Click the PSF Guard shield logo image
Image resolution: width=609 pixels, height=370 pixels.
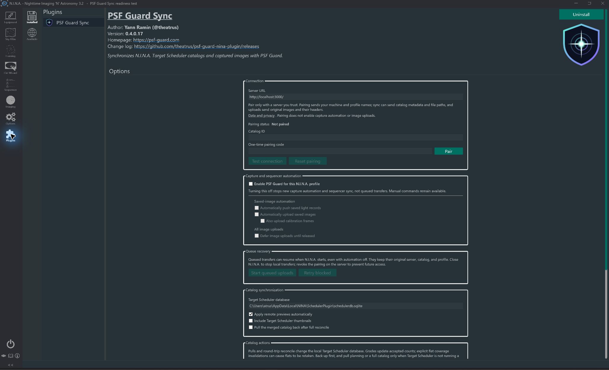point(581,44)
